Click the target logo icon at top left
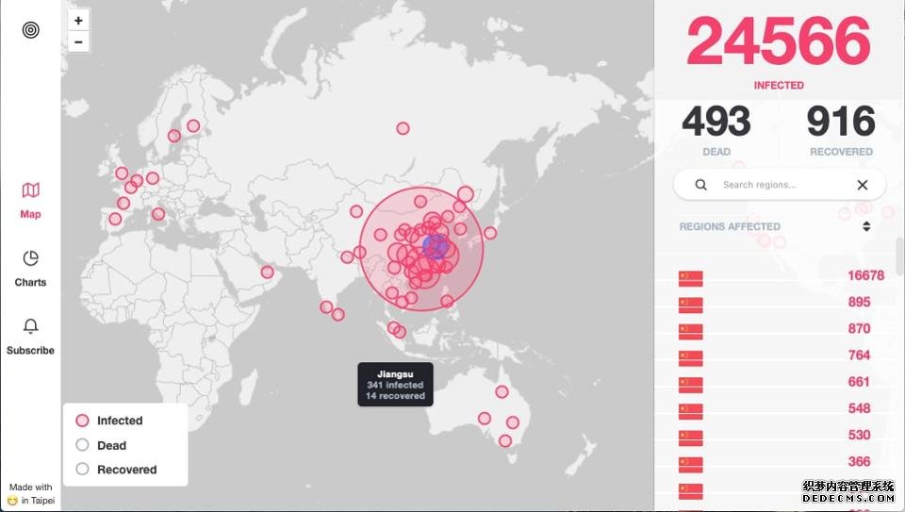Screen dimensions: 905x512 31,30
